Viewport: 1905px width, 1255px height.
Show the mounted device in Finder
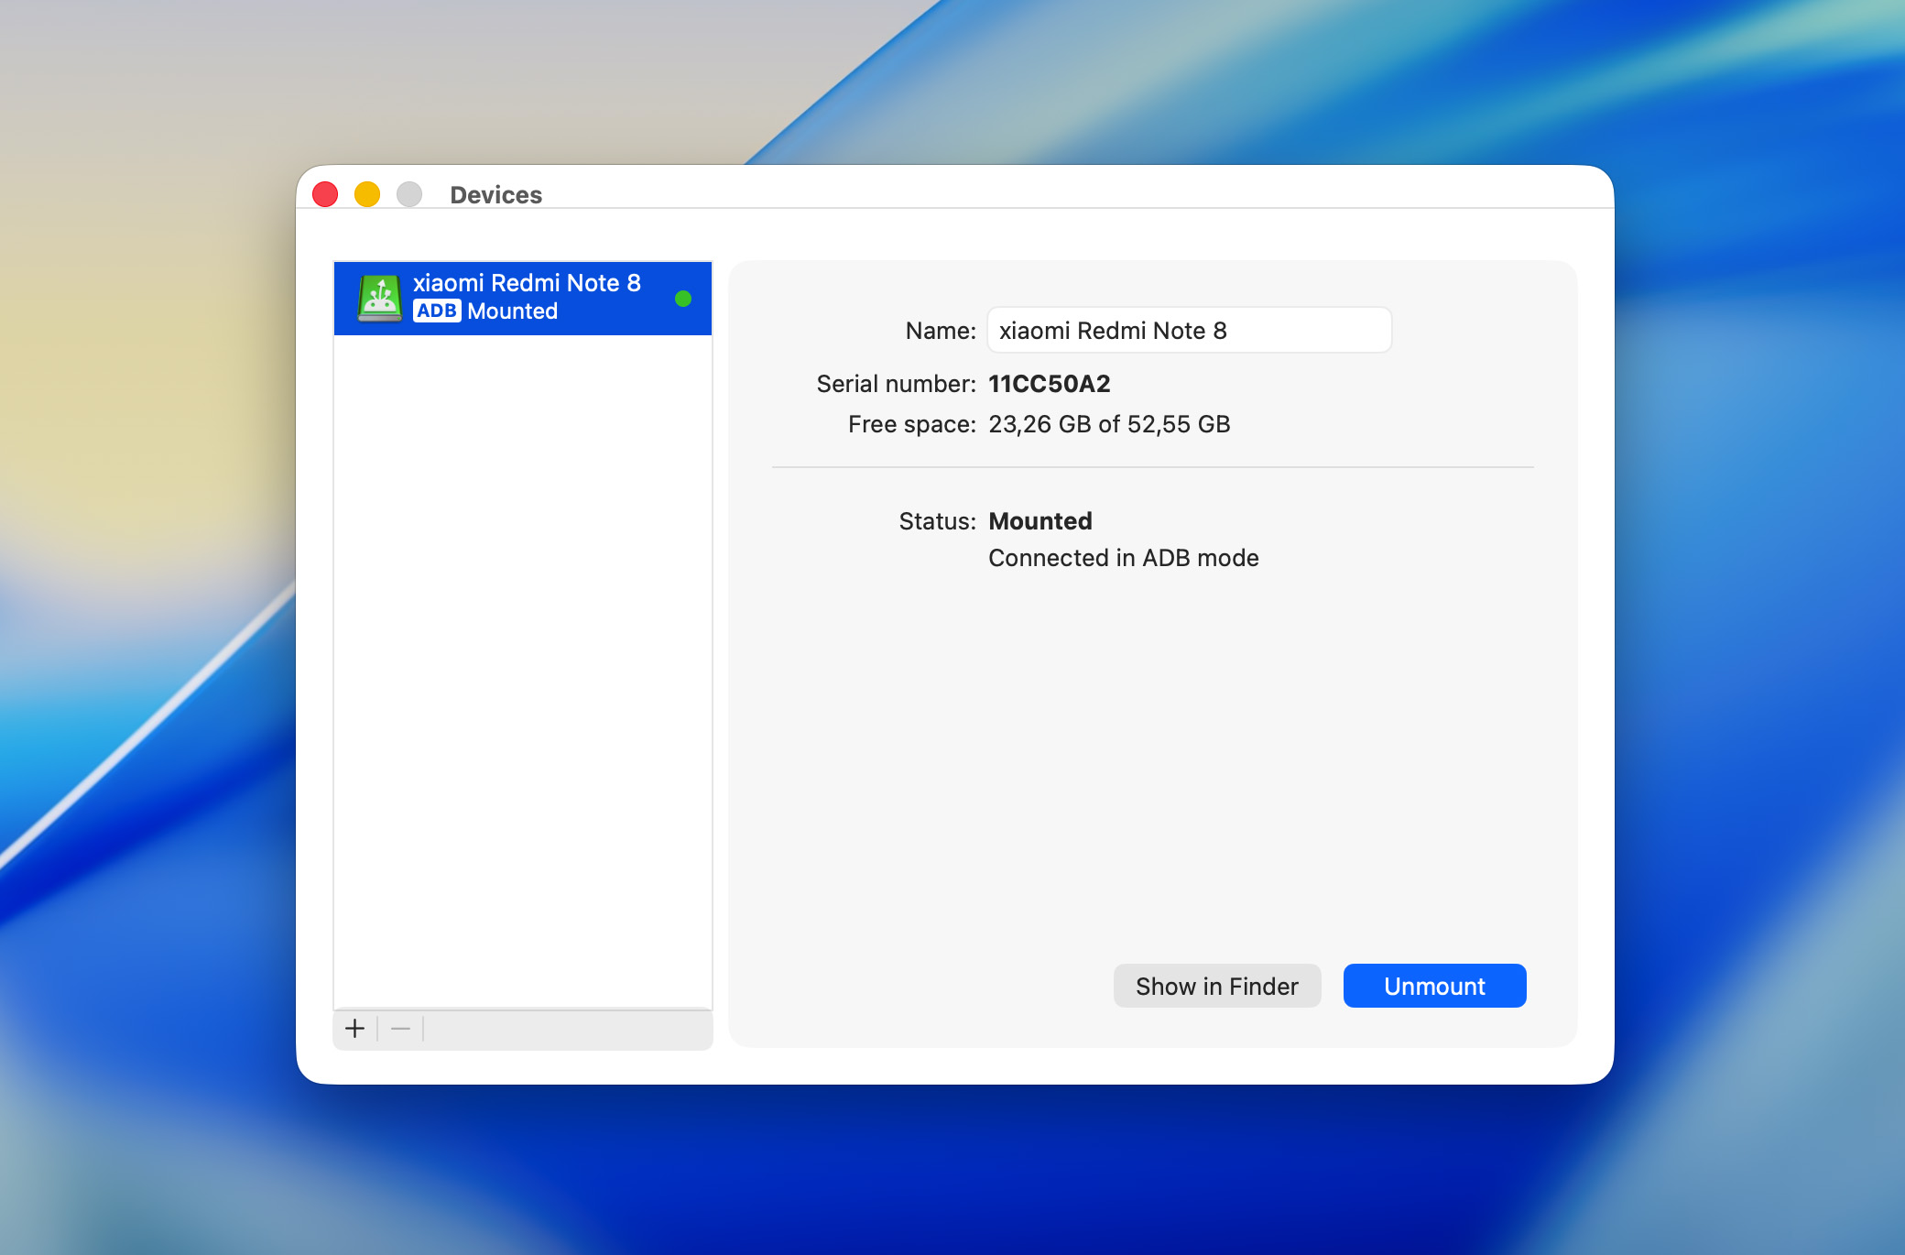(1216, 986)
